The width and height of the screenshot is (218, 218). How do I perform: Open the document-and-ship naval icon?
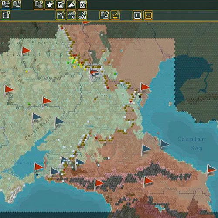[x=104, y=15]
